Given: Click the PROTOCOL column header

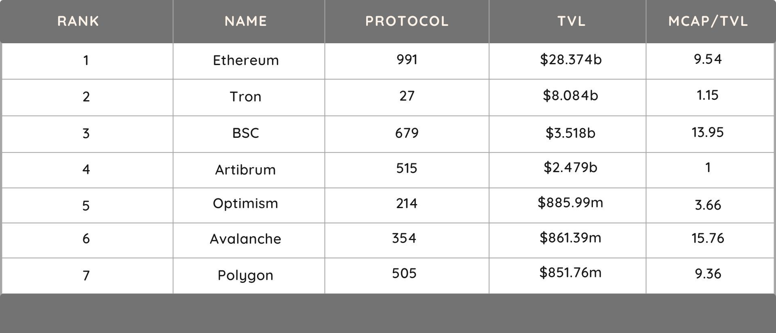Looking at the screenshot, I should (x=407, y=21).
